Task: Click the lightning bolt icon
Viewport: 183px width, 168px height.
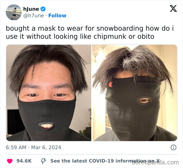Action: click(x=43, y=161)
